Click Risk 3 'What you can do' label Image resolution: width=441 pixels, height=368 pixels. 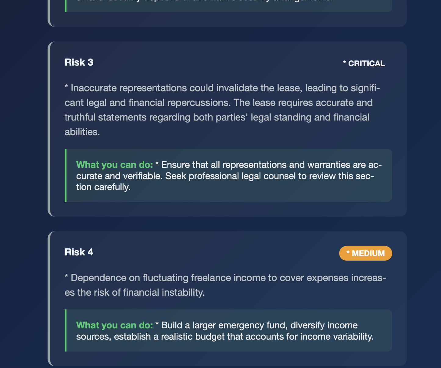tap(114, 165)
